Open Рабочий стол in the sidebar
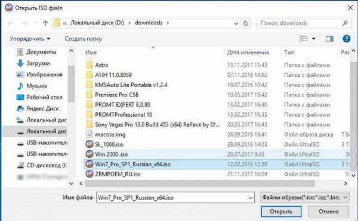 point(44,97)
